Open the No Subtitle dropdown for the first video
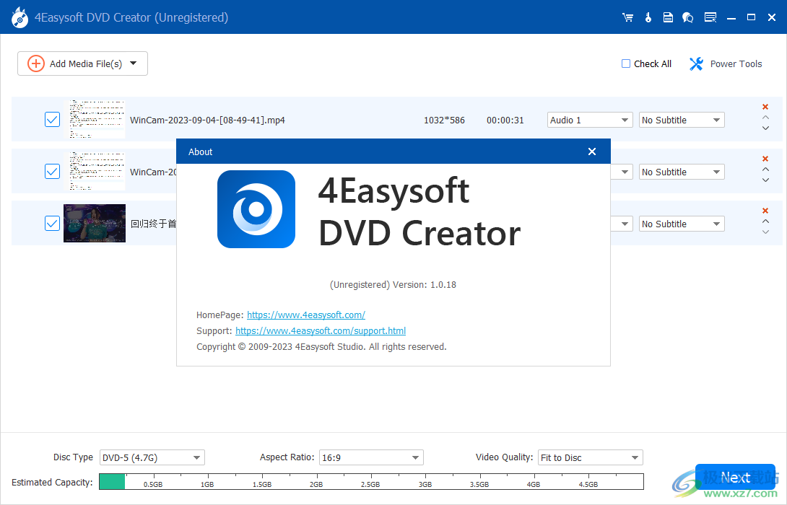Viewport: 787px width, 505px height. (681, 119)
